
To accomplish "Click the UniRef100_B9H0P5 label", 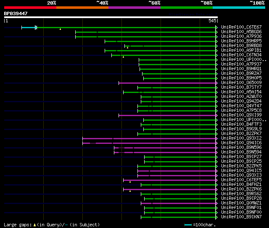I will pyautogui.click(x=241, y=78).
